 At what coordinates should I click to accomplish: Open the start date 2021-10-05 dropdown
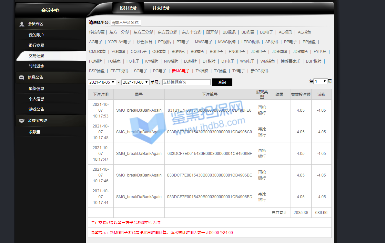(102, 82)
